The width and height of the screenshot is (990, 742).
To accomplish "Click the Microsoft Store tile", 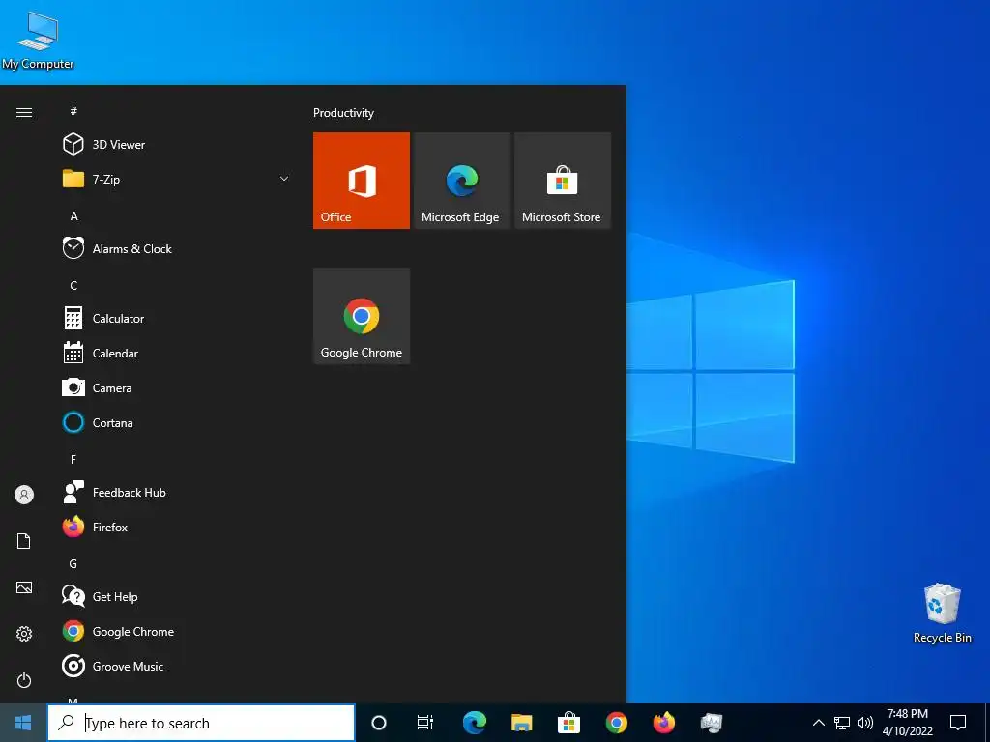I will coord(563,181).
